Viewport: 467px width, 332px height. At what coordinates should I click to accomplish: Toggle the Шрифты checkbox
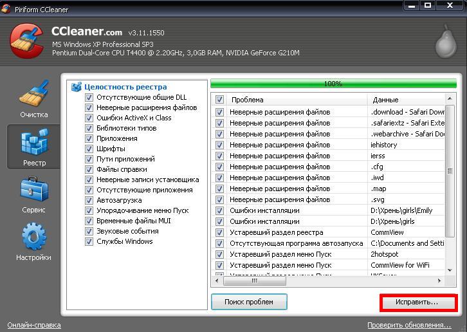click(x=89, y=149)
